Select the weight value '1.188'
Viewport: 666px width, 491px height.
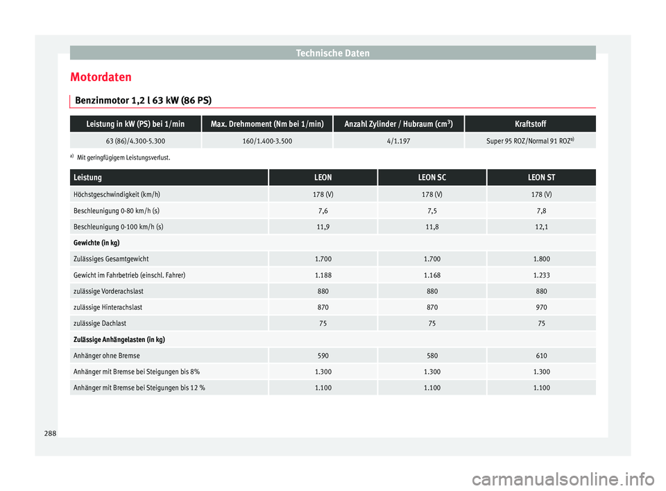(323, 275)
